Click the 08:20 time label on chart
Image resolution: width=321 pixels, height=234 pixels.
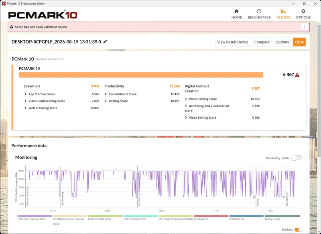pyautogui.click(x=161, y=211)
